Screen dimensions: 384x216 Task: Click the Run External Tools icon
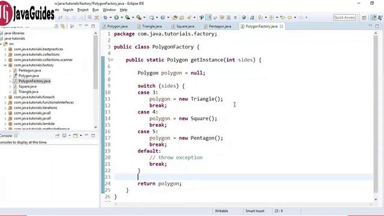(139, 17)
